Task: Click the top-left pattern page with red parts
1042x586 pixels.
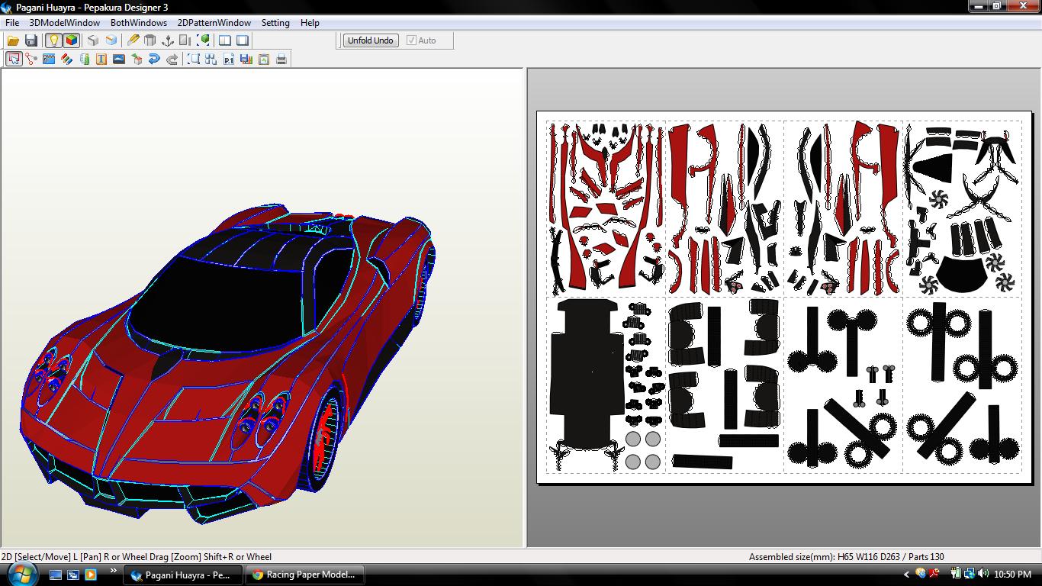Action: tap(606, 208)
